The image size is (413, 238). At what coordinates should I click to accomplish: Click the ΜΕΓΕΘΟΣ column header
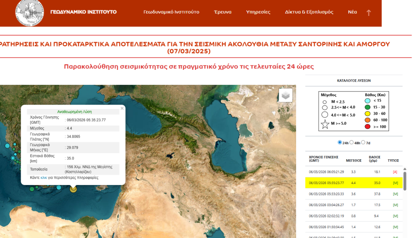[x=353, y=160]
